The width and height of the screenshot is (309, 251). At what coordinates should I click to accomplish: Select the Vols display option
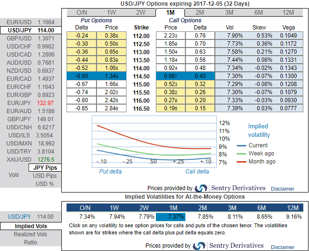tap(14, 175)
